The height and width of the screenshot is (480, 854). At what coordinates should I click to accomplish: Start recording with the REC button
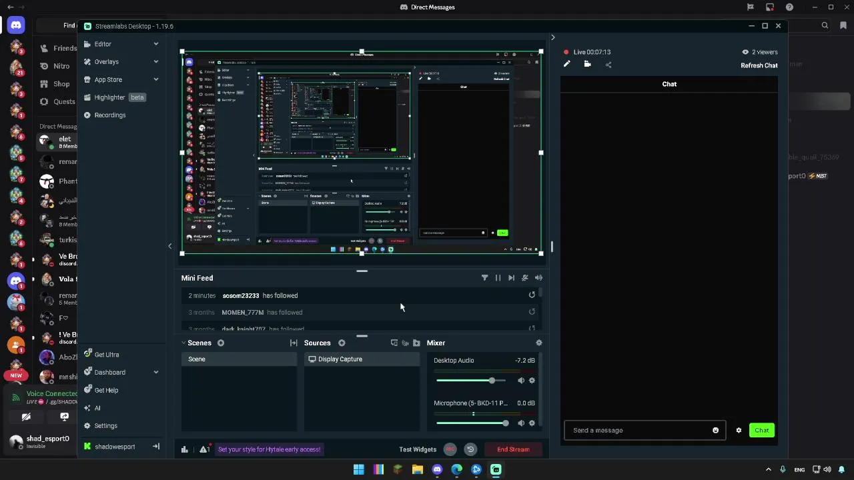click(x=450, y=449)
